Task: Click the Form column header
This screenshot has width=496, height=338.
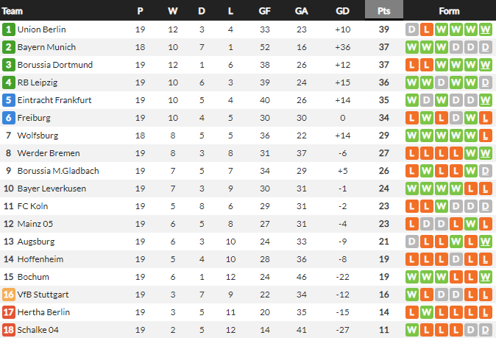Action: 449,11
